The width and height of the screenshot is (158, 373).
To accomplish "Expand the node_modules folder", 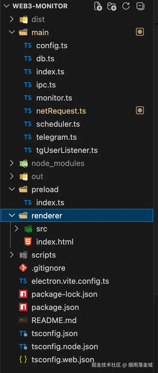I will (12, 163).
